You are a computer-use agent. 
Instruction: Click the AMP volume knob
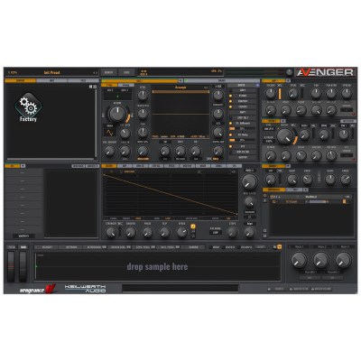click(271, 94)
